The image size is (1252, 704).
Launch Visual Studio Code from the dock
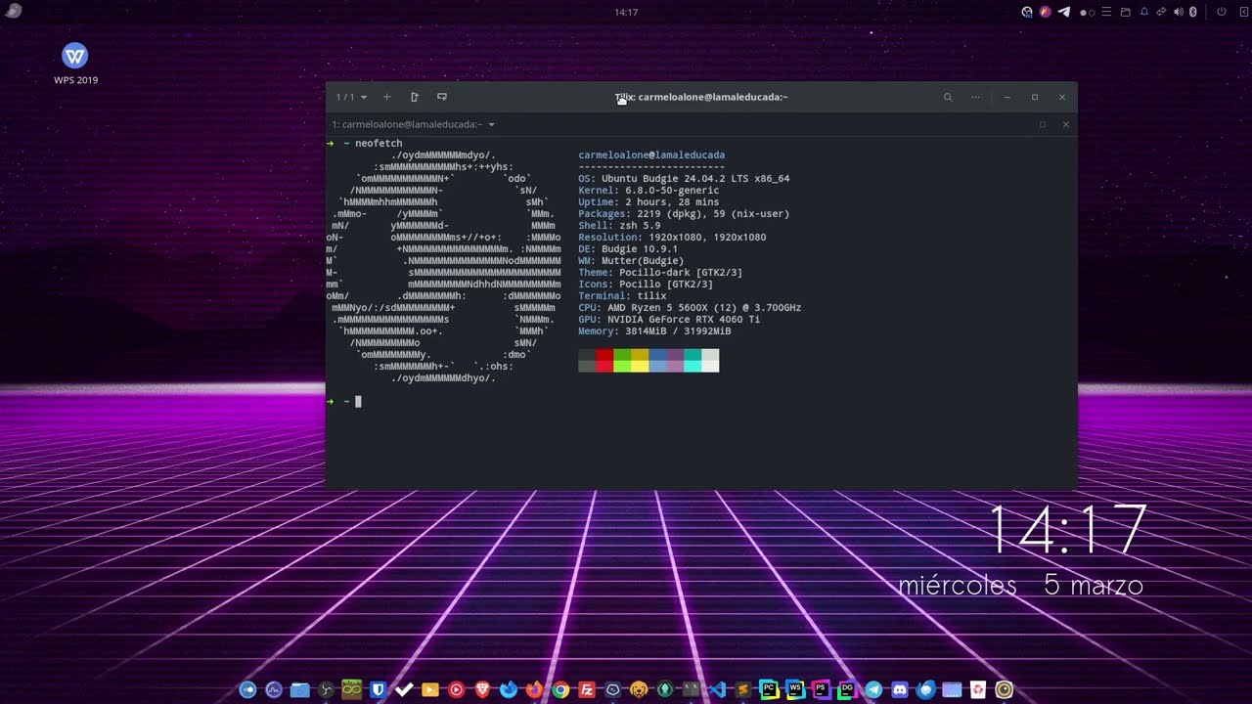pos(717,689)
